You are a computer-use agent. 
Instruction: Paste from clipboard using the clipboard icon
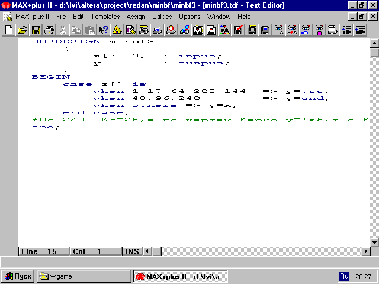[x=89, y=30]
